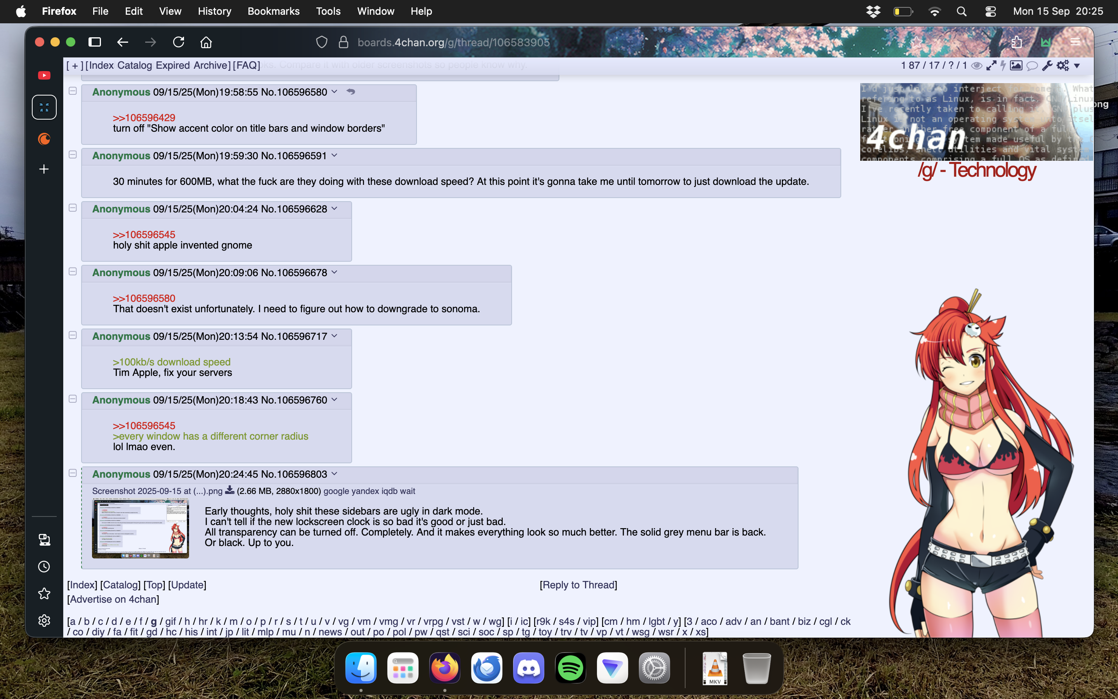Viewport: 1118px width, 699px height.
Task: Click the thread watcher eye icon
Action: pos(976,66)
